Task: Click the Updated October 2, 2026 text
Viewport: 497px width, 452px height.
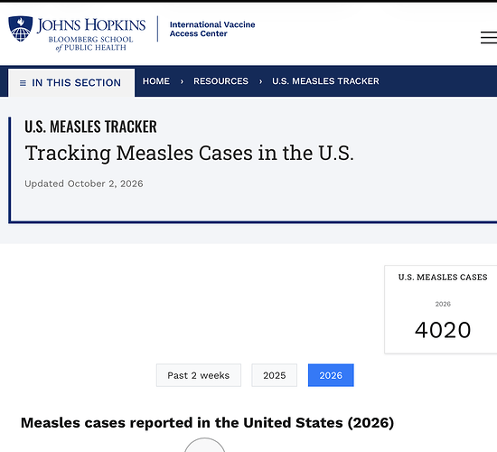Action: coord(84,184)
